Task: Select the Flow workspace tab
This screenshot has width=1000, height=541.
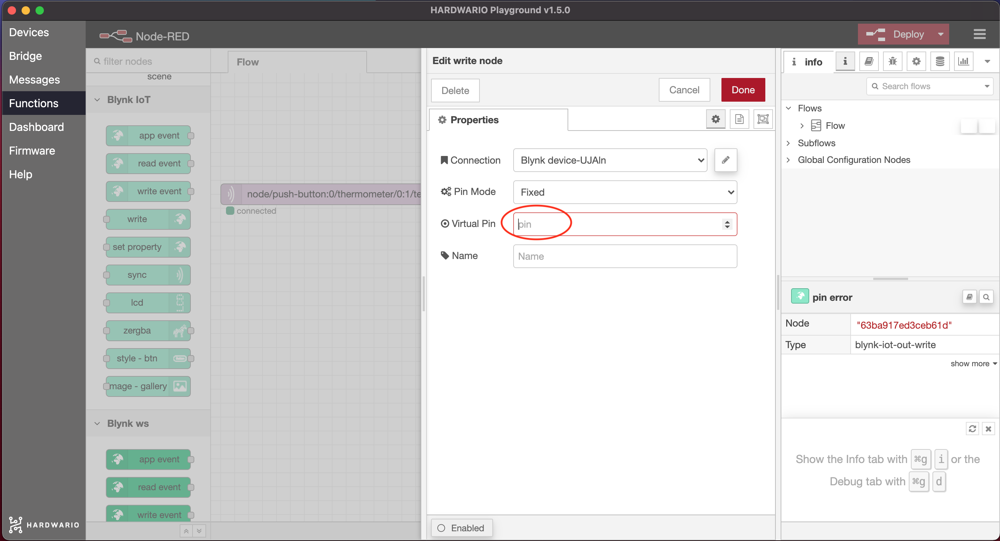Action: coord(297,62)
